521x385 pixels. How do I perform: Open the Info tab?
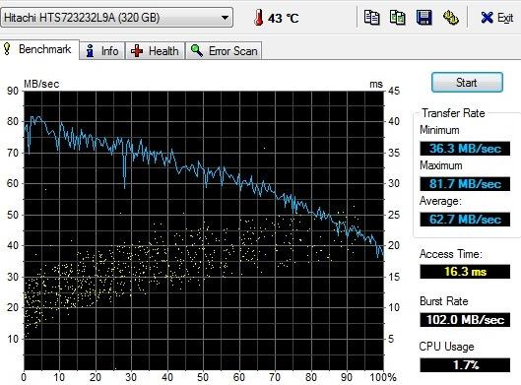point(102,51)
